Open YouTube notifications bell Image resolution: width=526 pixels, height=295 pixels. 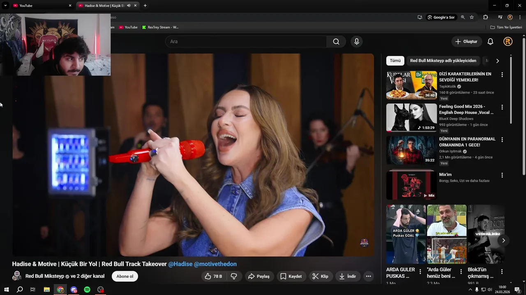pos(490,41)
